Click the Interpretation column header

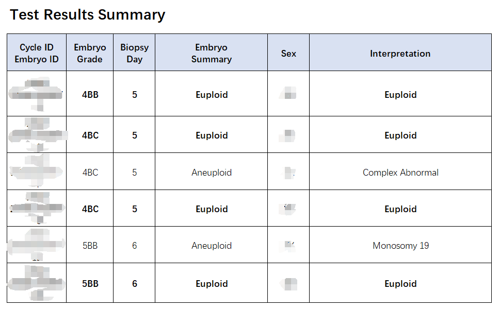point(400,53)
